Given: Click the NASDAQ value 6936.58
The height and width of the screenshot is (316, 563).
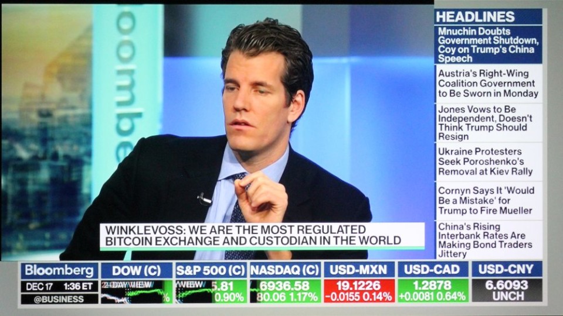Looking at the screenshot, I should coord(284,286).
